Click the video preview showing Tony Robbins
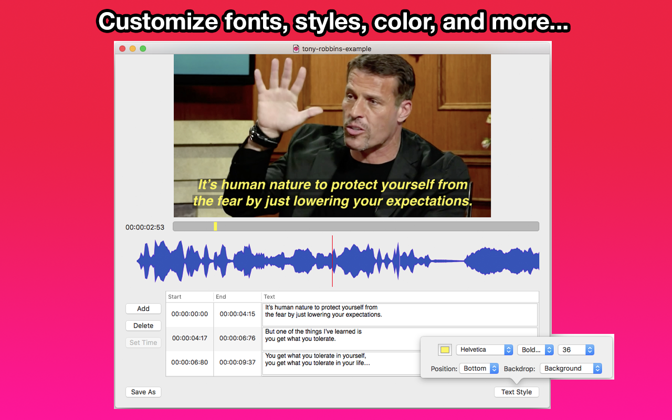Viewport: 672px width, 420px height. pyautogui.click(x=332, y=135)
